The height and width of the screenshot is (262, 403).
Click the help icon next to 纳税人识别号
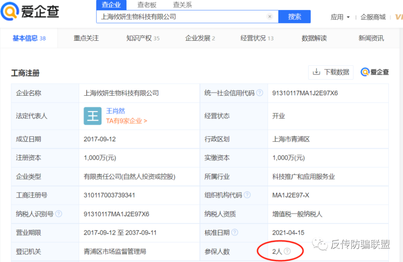tap(58, 214)
